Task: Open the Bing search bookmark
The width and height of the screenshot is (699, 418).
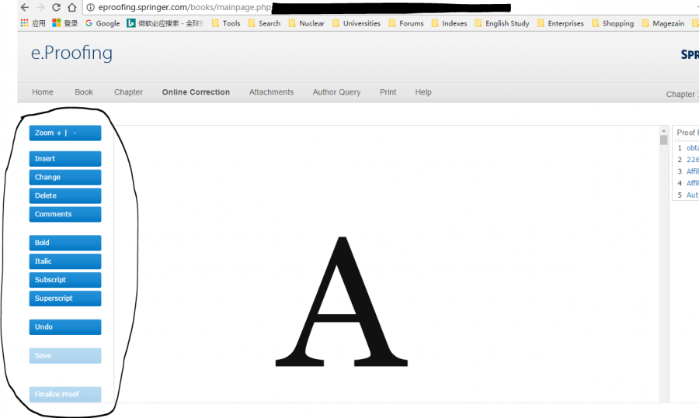Action: (165, 23)
